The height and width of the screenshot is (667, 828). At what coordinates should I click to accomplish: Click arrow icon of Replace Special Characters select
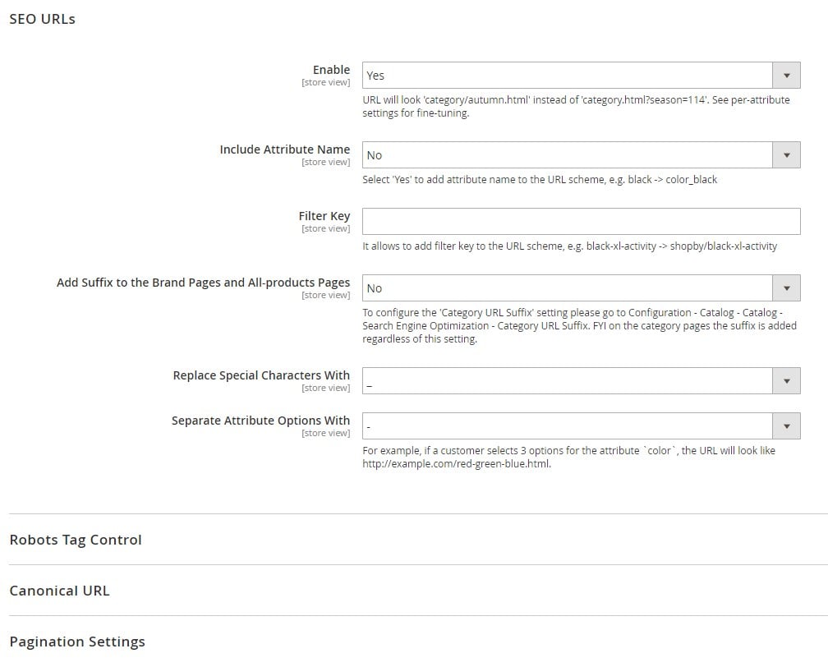tap(786, 381)
